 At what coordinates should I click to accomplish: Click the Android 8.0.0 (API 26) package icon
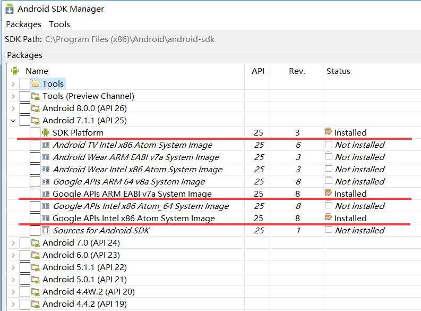click(x=36, y=108)
